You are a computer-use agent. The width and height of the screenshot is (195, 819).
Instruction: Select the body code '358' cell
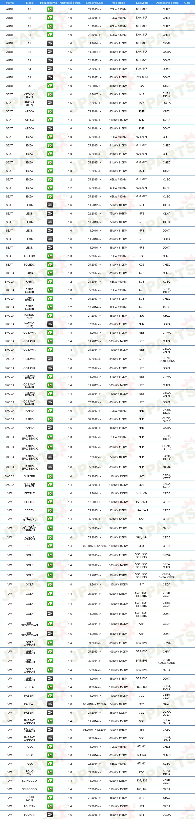coord(141,546)
